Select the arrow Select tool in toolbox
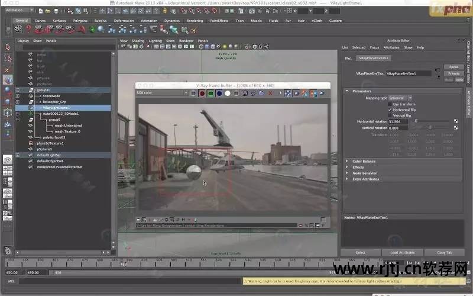The image size is (473, 296). pos(8,47)
